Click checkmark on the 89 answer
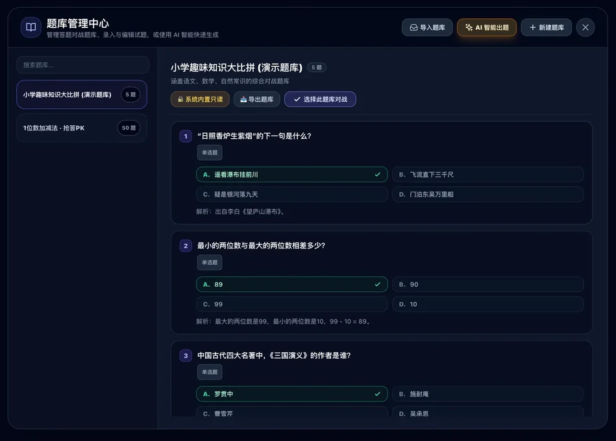 (x=378, y=285)
